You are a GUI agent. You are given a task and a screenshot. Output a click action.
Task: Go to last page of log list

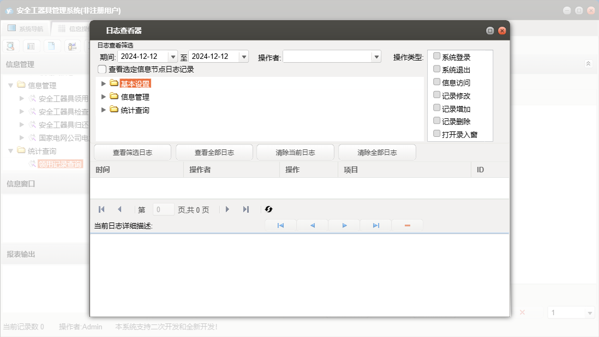(246, 209)
